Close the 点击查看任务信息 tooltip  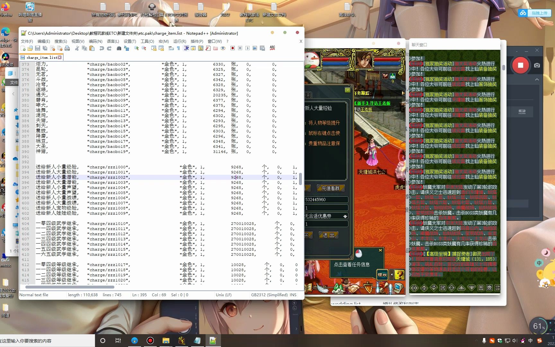coord(380,250)
